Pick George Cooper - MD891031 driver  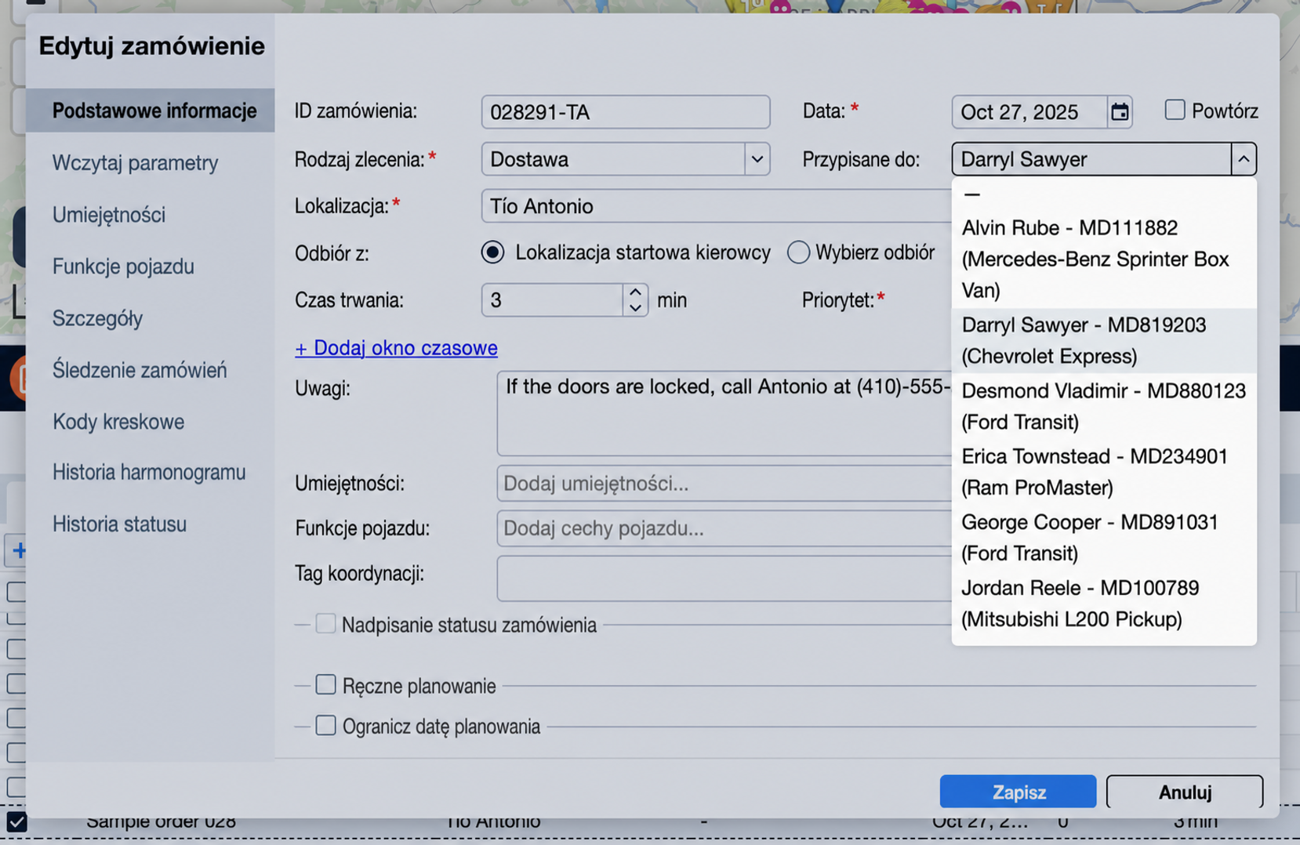(1104, 538)
